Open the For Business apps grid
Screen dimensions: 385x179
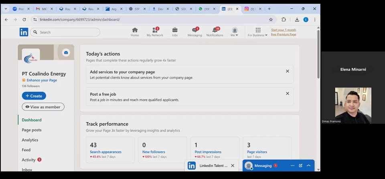(257, 32)
